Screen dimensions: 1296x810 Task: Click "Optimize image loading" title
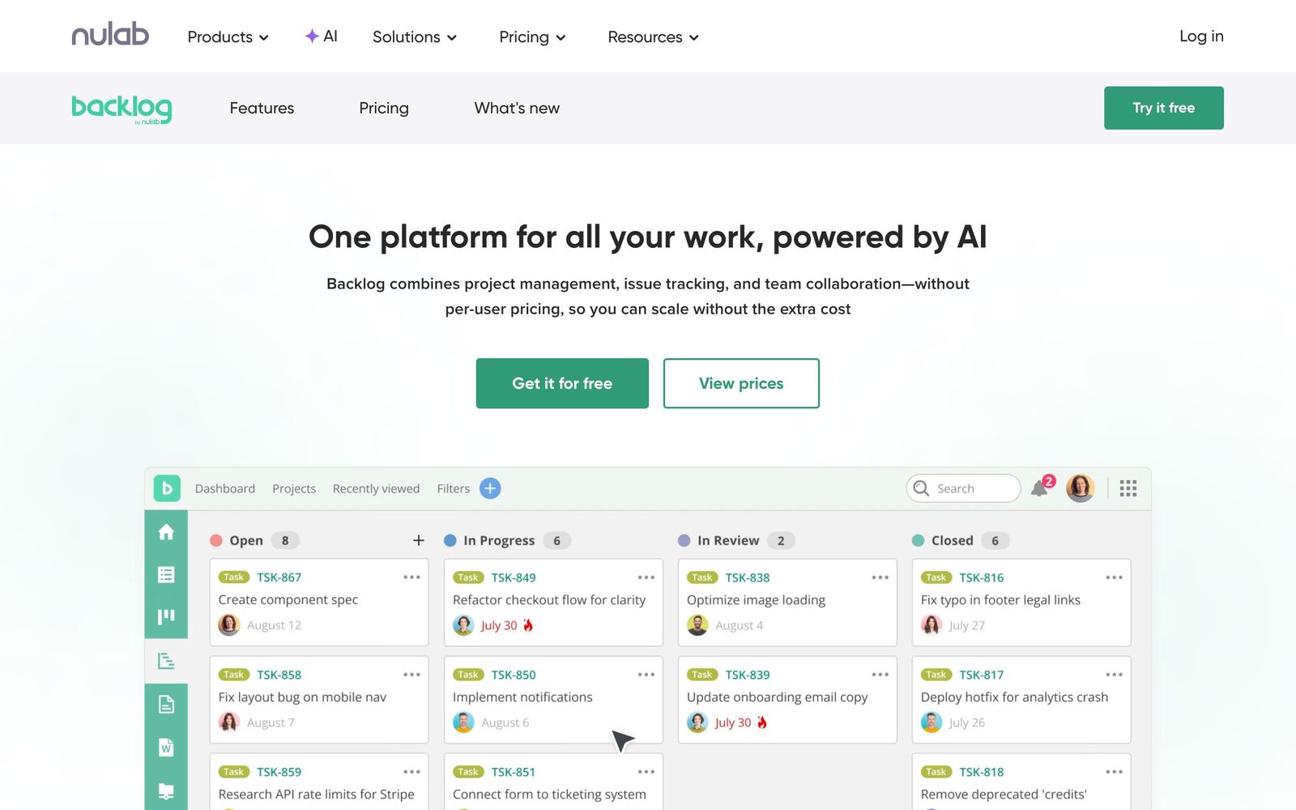click(756, 600)
